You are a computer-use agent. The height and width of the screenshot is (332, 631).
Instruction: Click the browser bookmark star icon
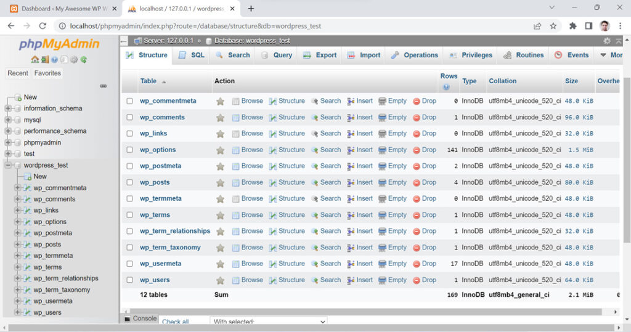[x=553, y=26]
